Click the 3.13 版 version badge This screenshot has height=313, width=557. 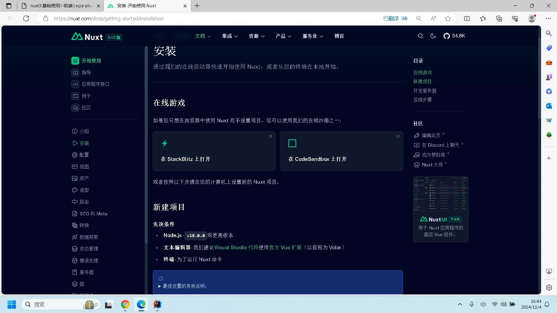(114, 37)
